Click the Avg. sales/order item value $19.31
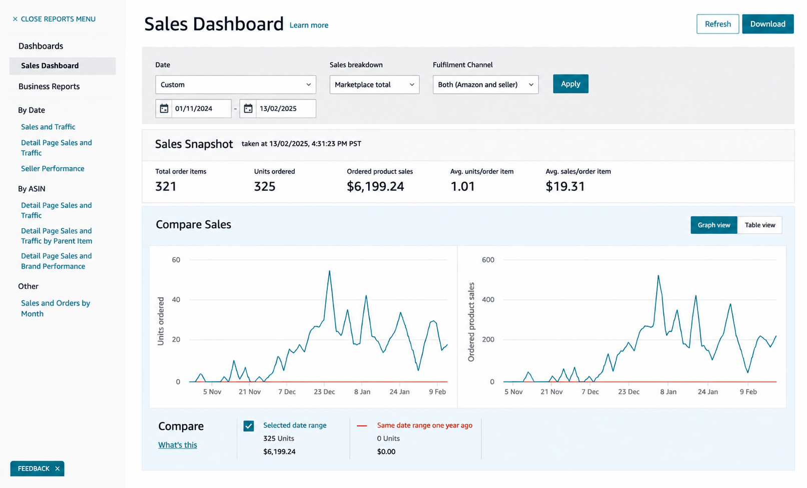 [x=565, y=187]
